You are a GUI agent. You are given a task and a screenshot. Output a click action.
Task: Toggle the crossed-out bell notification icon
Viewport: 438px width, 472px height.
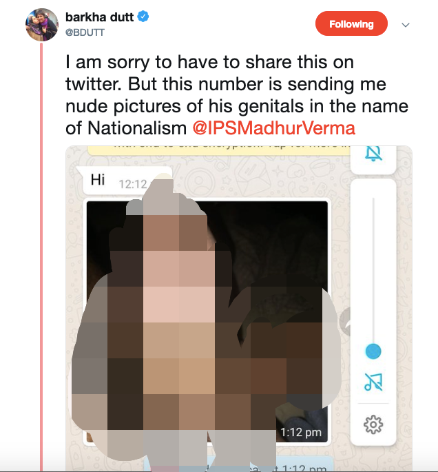point(373,154)
